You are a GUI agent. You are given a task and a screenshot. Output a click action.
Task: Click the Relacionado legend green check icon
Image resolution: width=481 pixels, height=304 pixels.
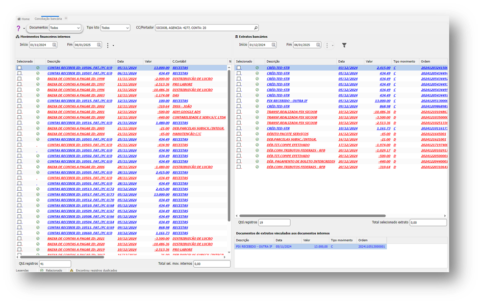(x=42, y=271)
